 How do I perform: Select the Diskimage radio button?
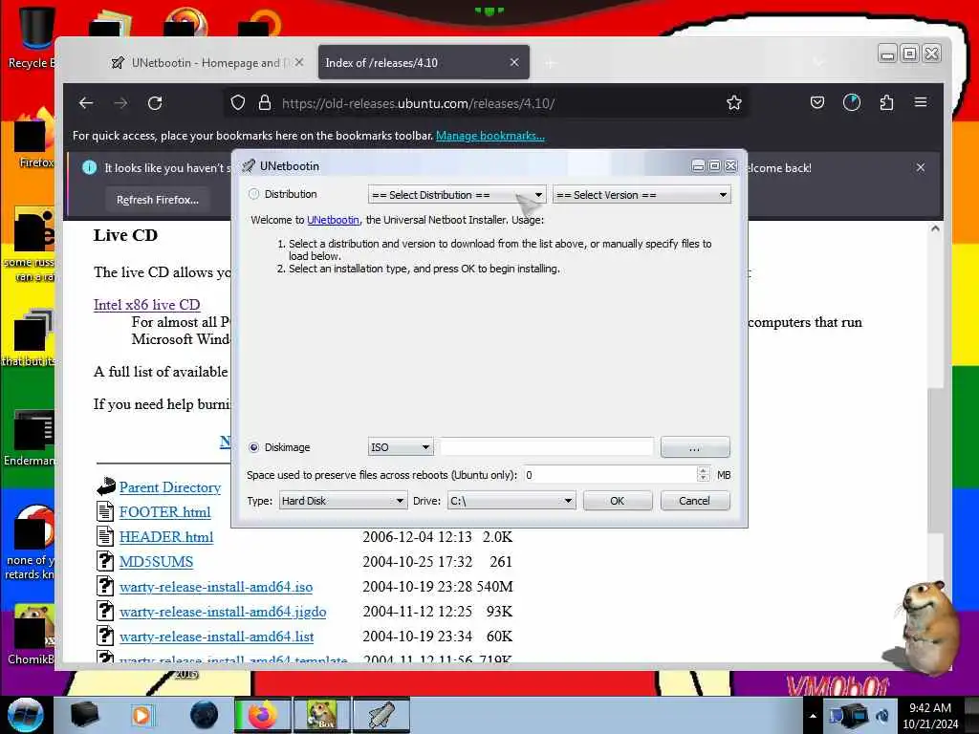pos(253,447)
